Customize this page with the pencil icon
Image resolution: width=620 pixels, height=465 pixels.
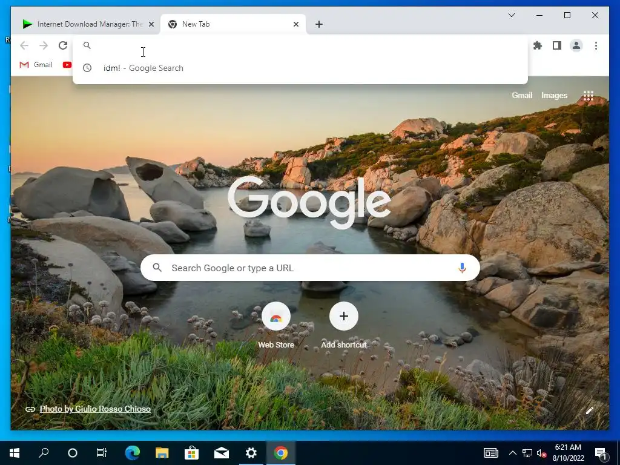[589, 411]
